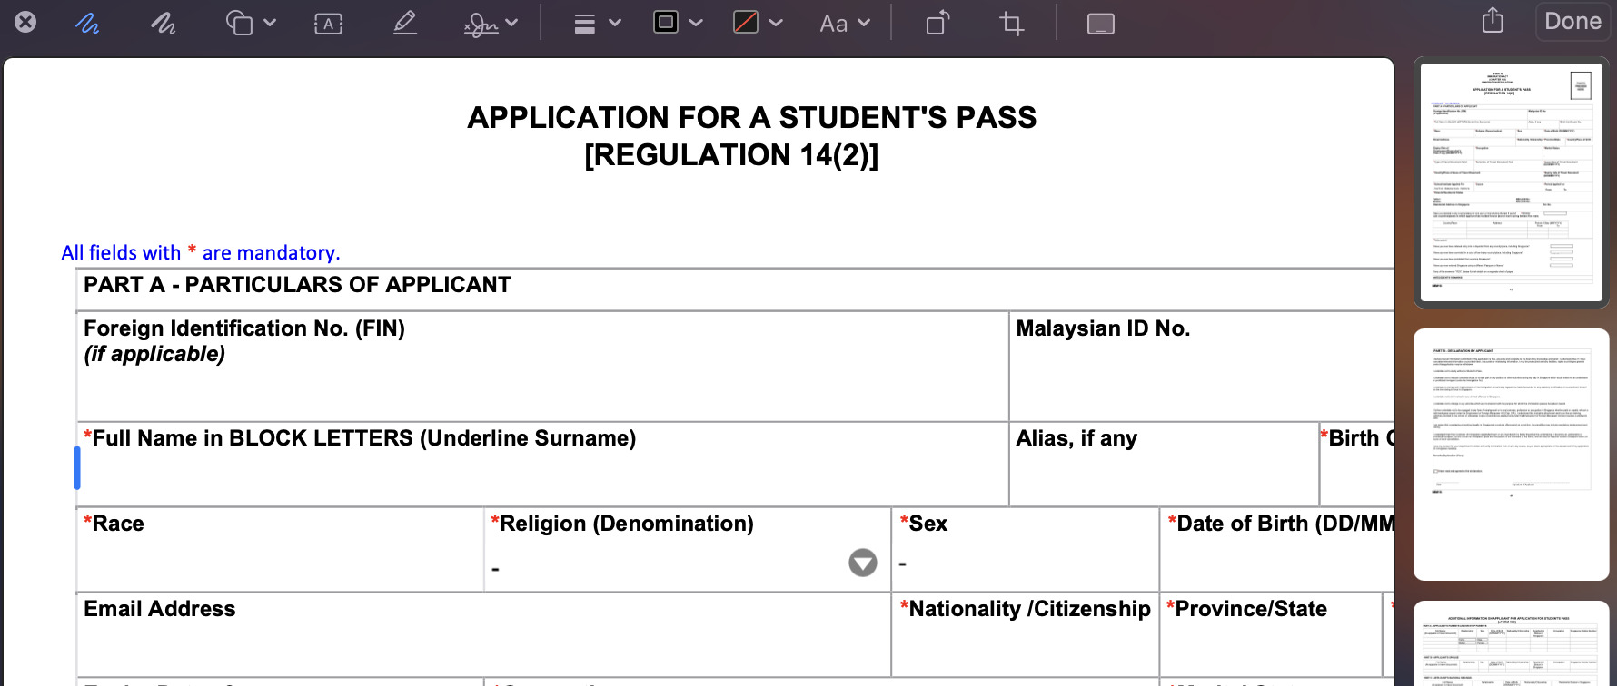
Task: Open the image description tool
Action: (x=1101, y=24)
